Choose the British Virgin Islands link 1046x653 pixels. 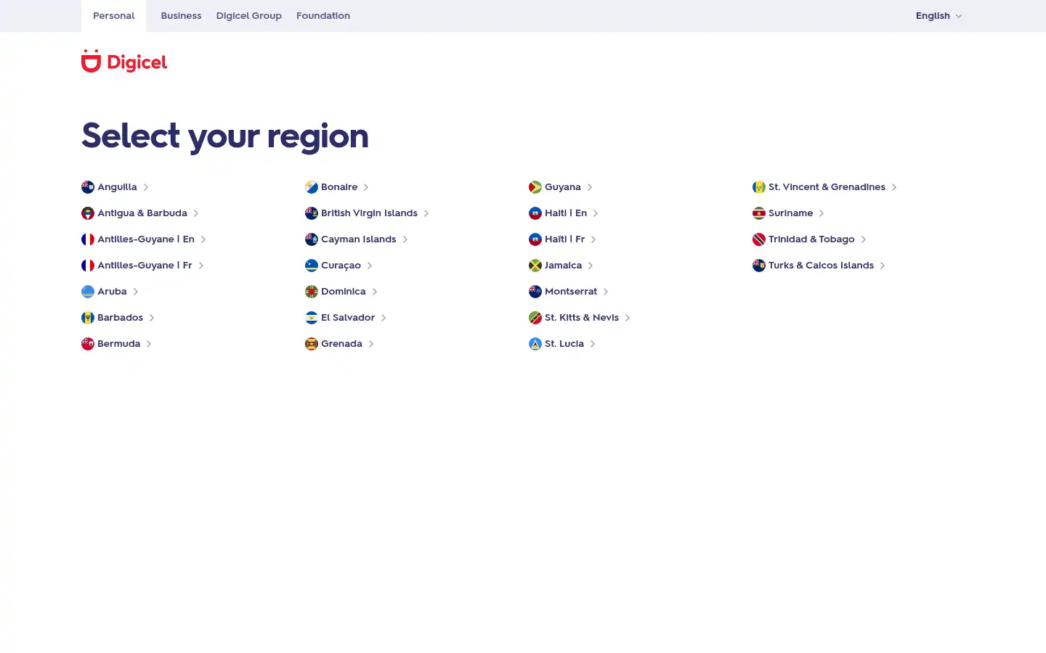pyautogui.click(x=368, y=213)
